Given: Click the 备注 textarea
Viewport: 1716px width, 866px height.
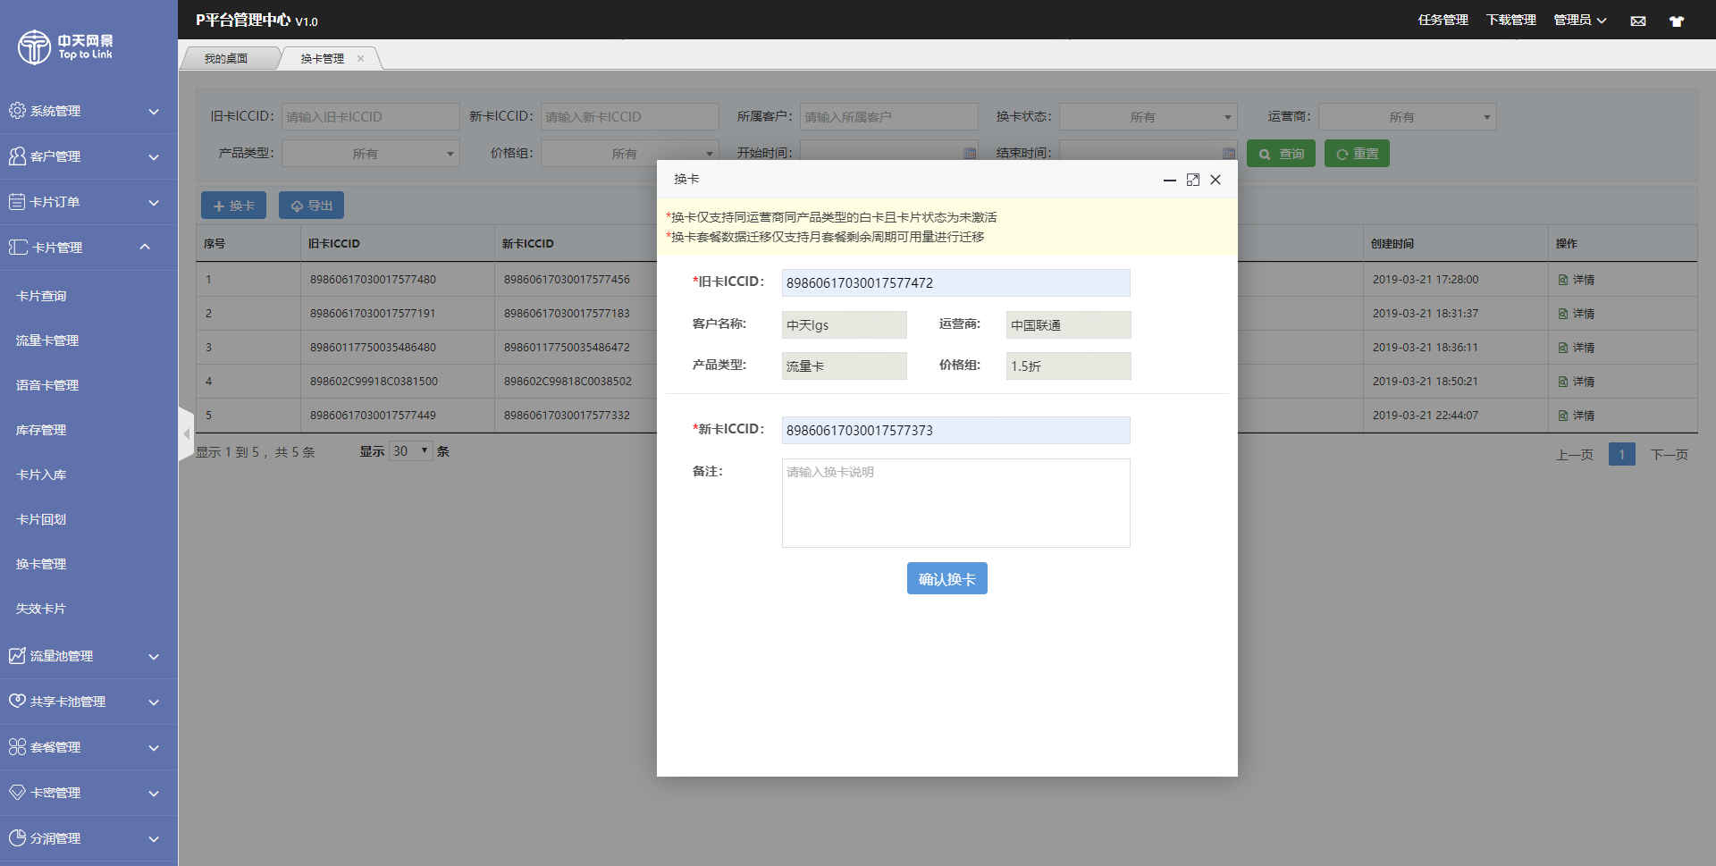Looking at the screenshot, I should (956, 503).
